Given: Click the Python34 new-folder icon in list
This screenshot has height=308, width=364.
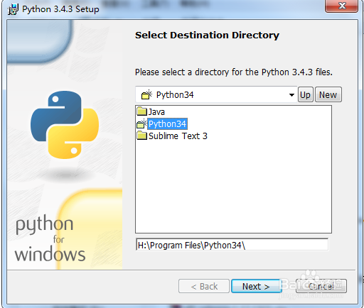Looking at the screenshot, I should [142, 123].
